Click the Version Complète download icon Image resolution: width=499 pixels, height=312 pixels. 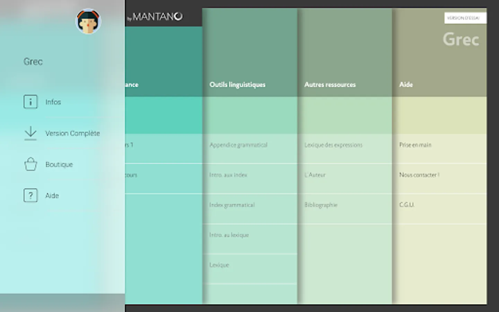[30, 133]
